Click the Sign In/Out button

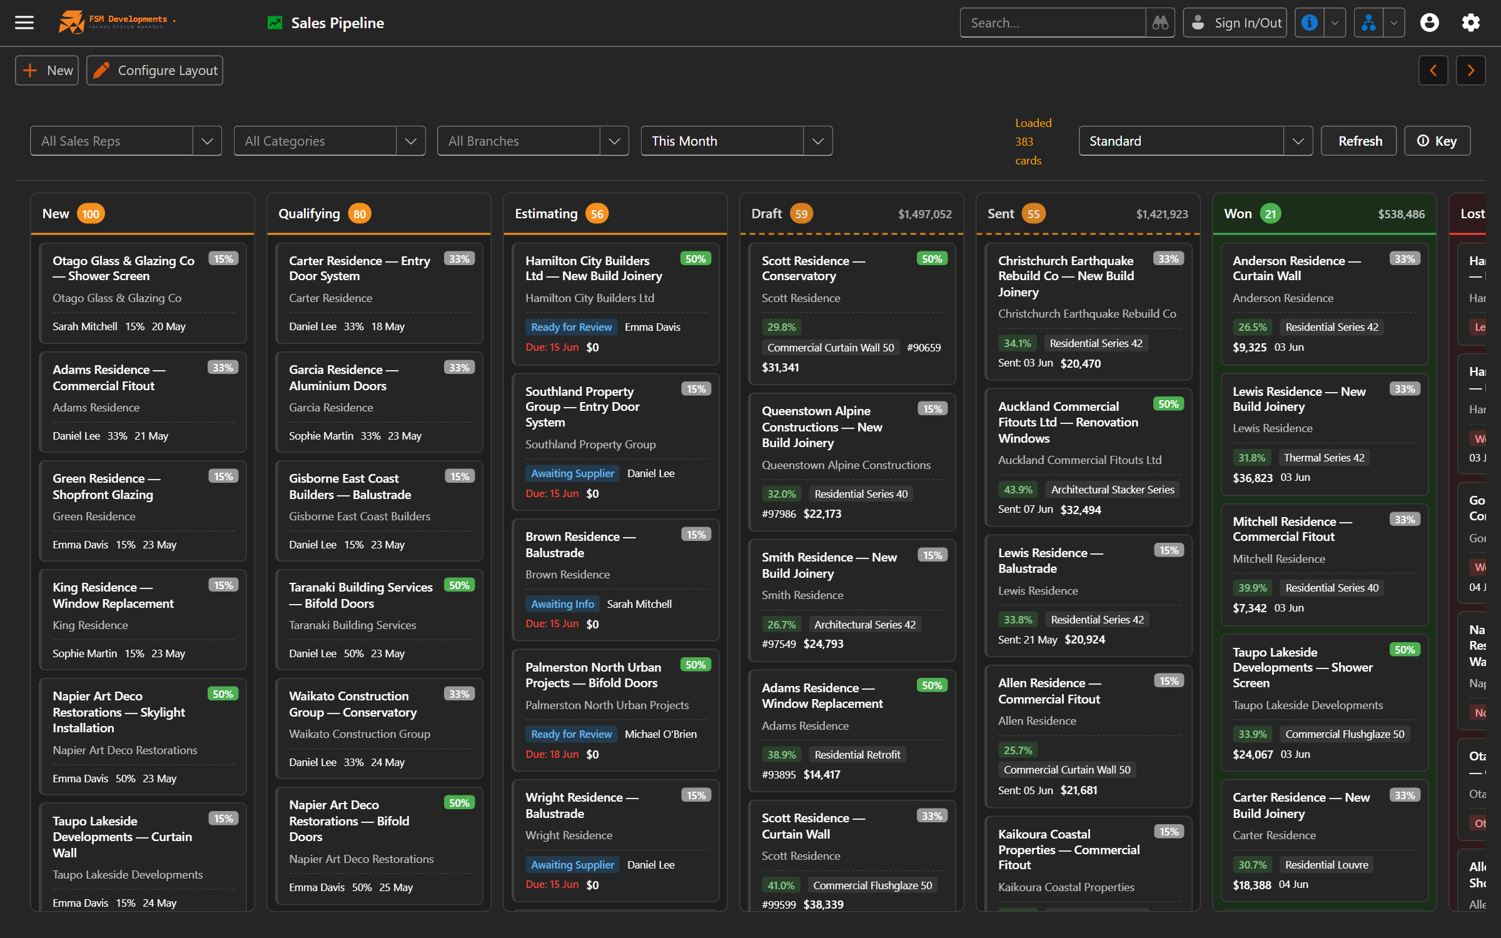tap(1235, 23)
